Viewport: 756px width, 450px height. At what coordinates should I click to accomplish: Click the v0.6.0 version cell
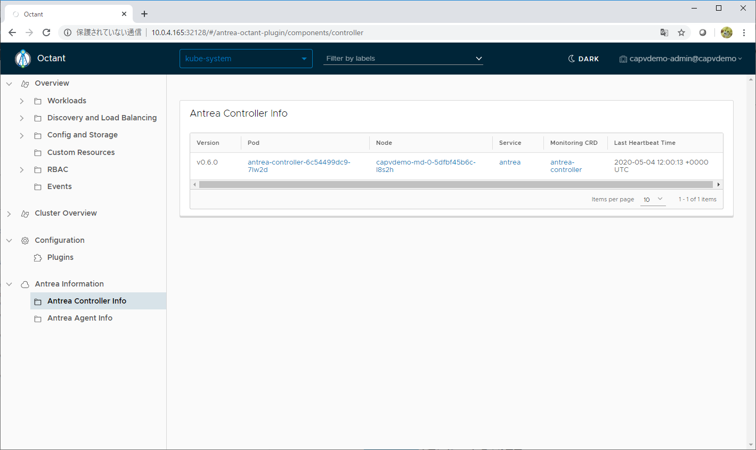pyautogui.click(x=207, y=162)
